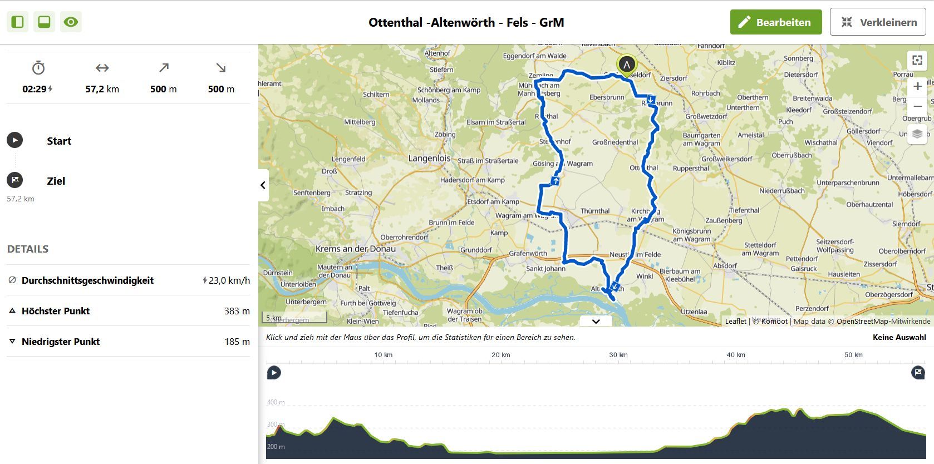Toggle the bottom elevation panel icon

tap(44, 22)
